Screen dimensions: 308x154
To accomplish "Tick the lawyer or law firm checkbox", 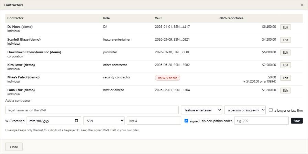I will [271, 110].
